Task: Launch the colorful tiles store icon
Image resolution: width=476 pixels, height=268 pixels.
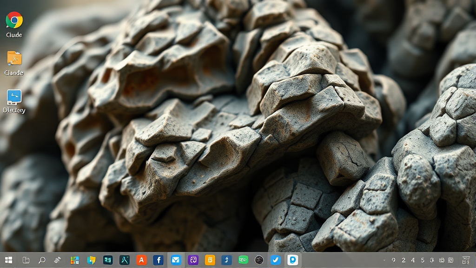Action: click(x=74, y=260)
